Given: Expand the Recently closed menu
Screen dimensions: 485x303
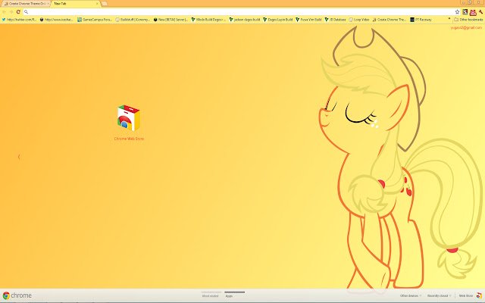Looking at the screenshot, I should (440, 296).
